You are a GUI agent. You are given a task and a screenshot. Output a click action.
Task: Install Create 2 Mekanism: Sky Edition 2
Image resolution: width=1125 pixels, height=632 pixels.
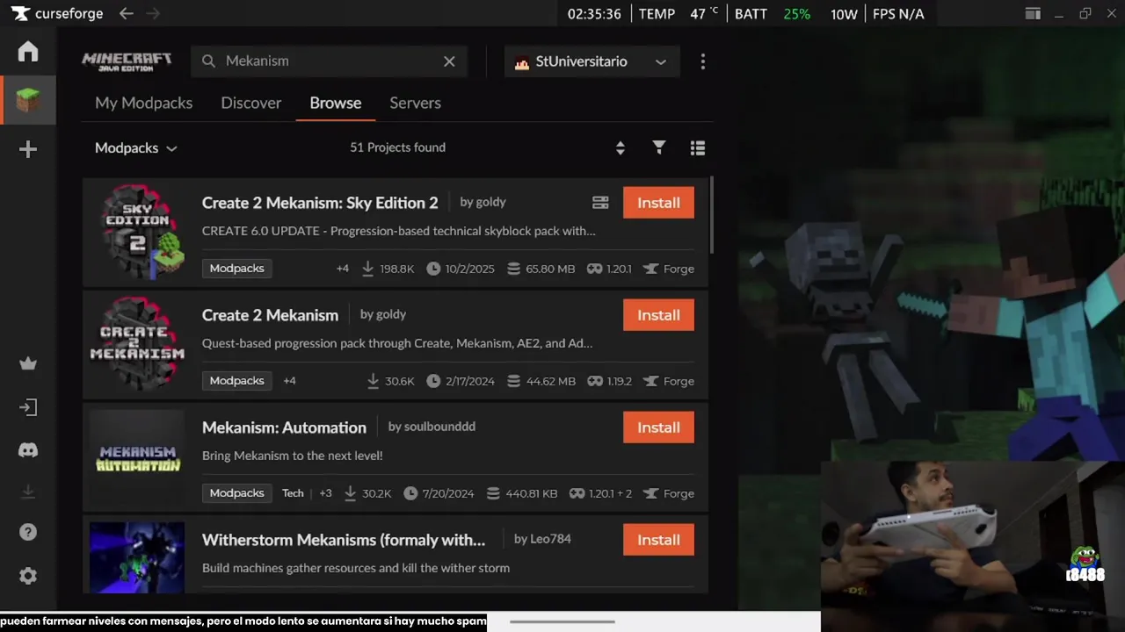click(x=658, y=203)
